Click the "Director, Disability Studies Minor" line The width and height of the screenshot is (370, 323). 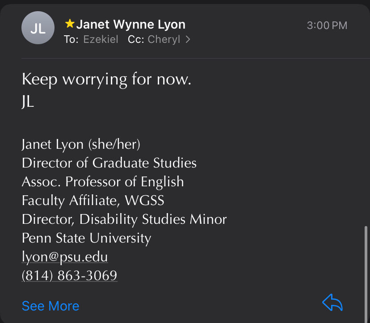[124, 219]
